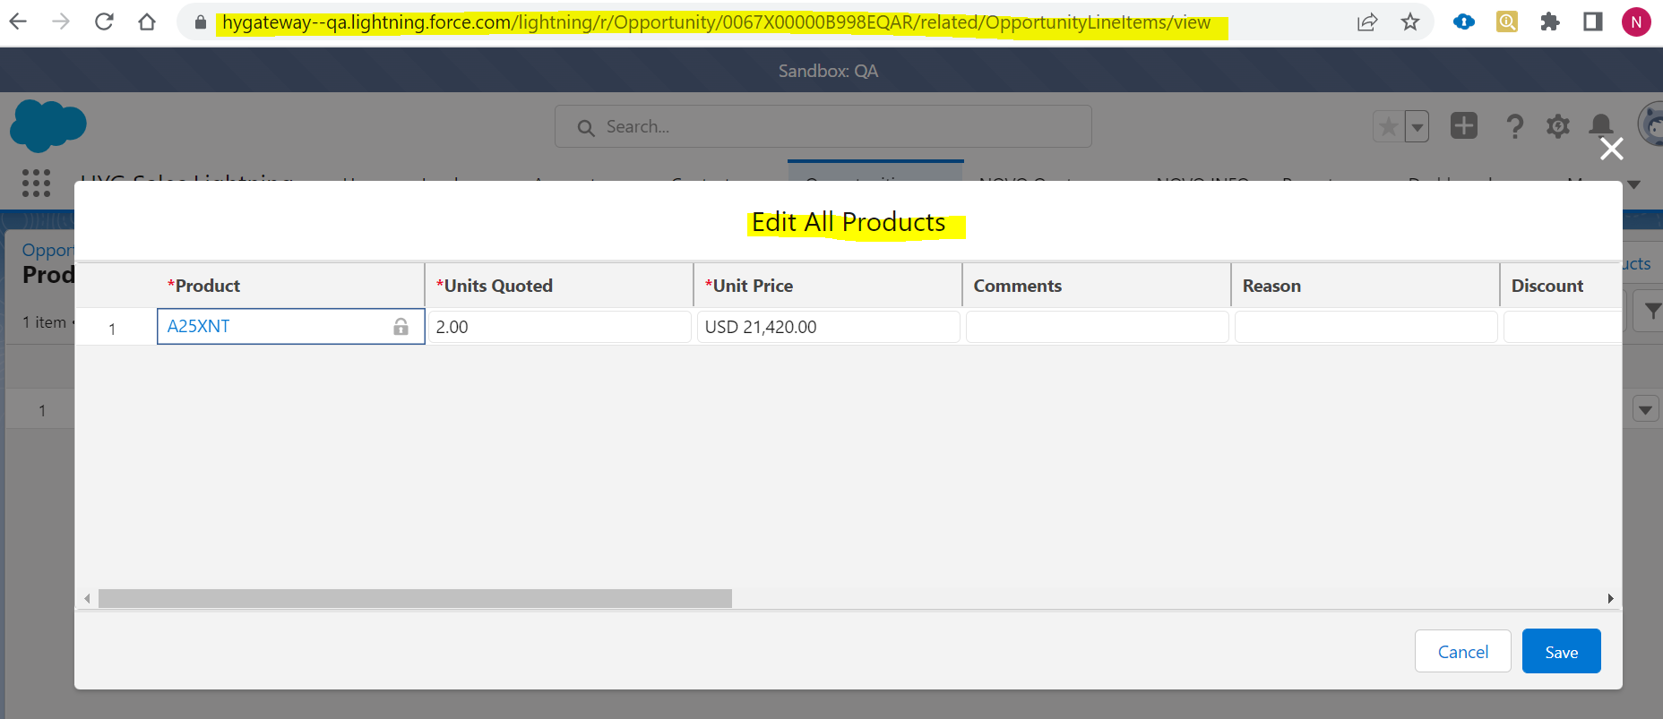Viewport: 1663px width, 719px height.
Task: Share this page from the address bar
Action: 1367,22
